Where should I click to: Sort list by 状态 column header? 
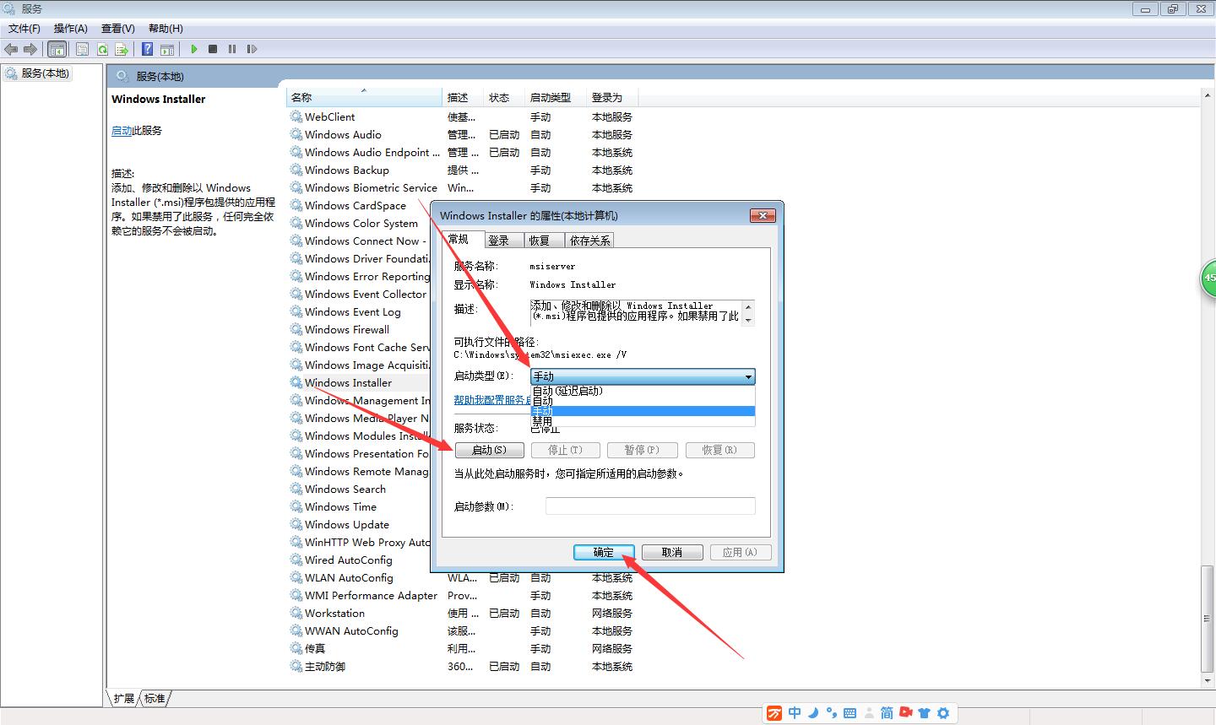click(505, 98)
